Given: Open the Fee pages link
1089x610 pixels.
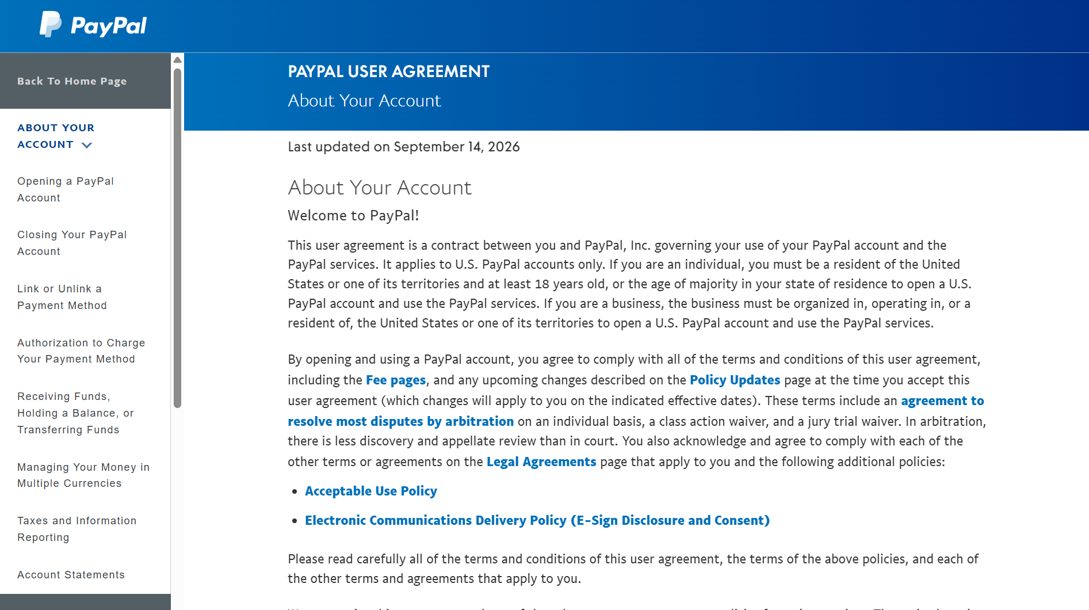Looking at the screenshot, I should point(396,380).
